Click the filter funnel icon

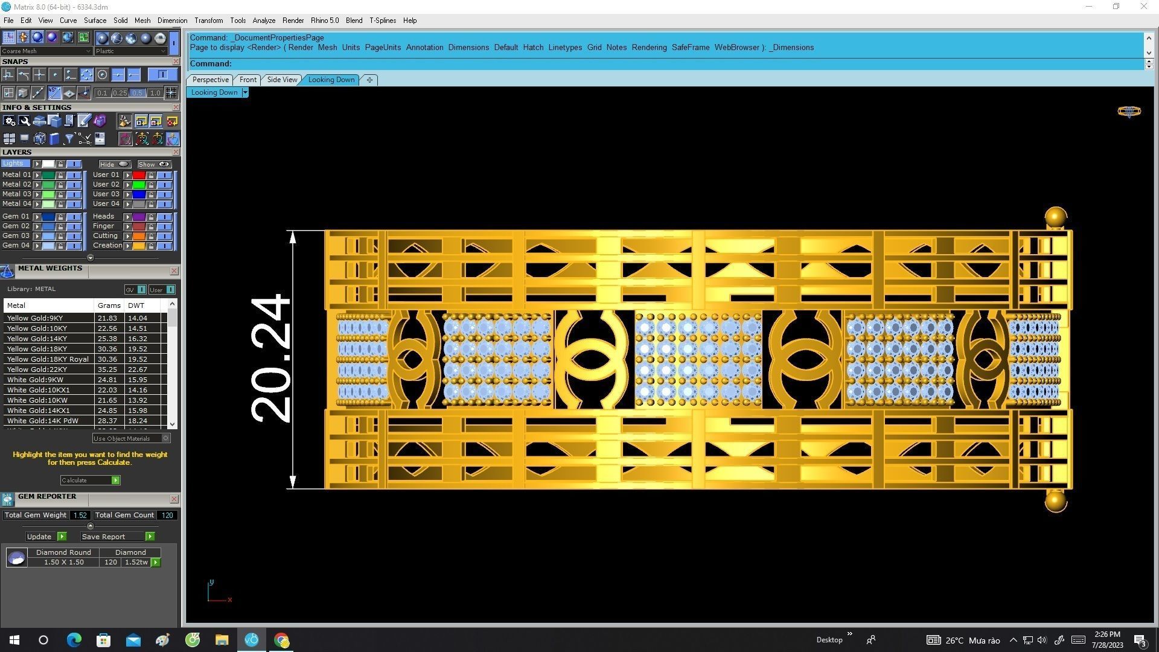point(69,139)
